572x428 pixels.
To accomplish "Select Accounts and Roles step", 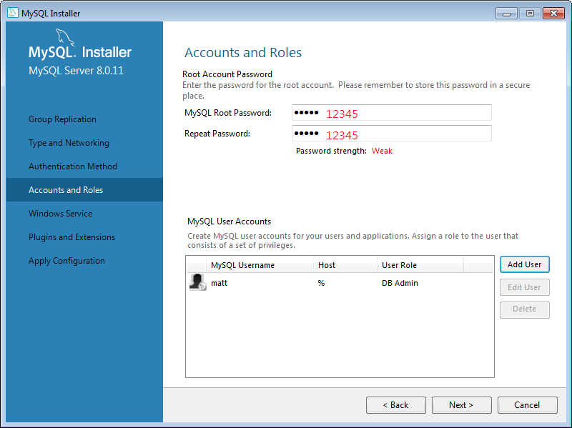I will click(x=66, y=190).
